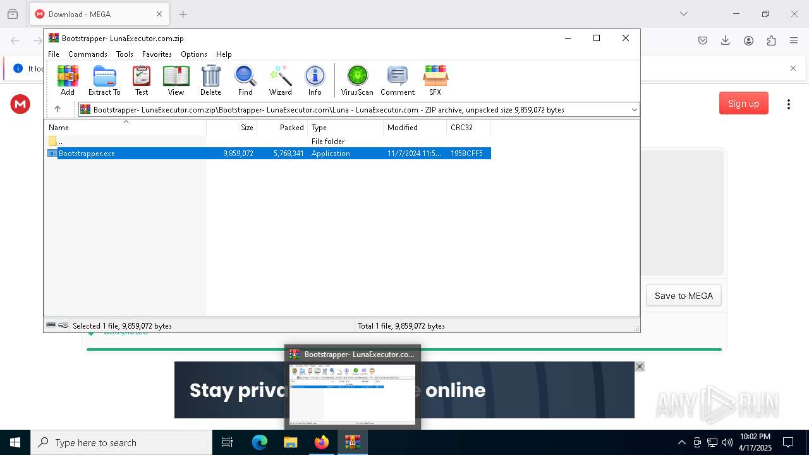Open File Explorer from taskbar
This screenshot has width=809, height=455.
[x=291, y=442]
